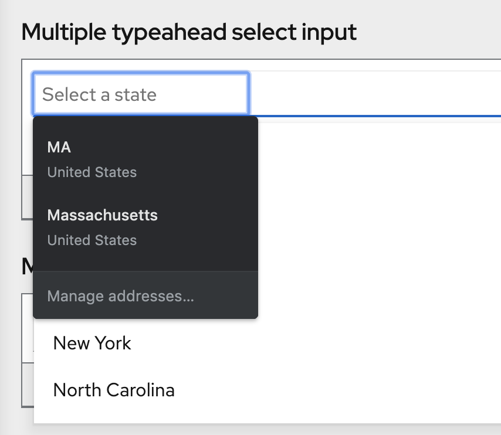Click the word "typeahead" in the heading
The image size is (501, 435).
169,32
